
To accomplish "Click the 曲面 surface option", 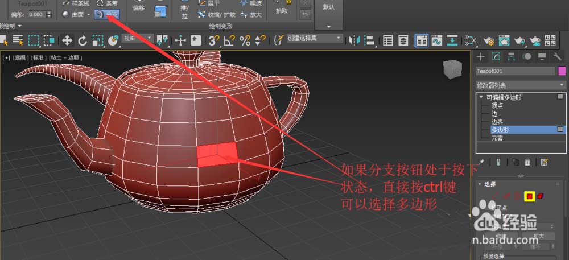I will point(73,14).
